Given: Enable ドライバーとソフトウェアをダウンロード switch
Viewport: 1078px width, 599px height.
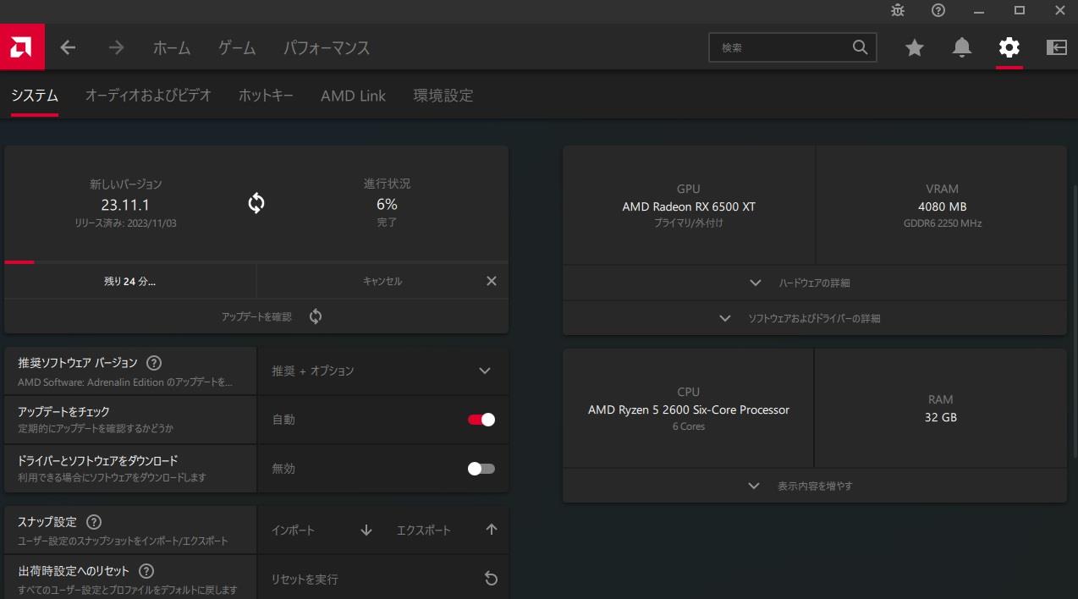Looking at the screenshot, I should [x=481, y=469].
